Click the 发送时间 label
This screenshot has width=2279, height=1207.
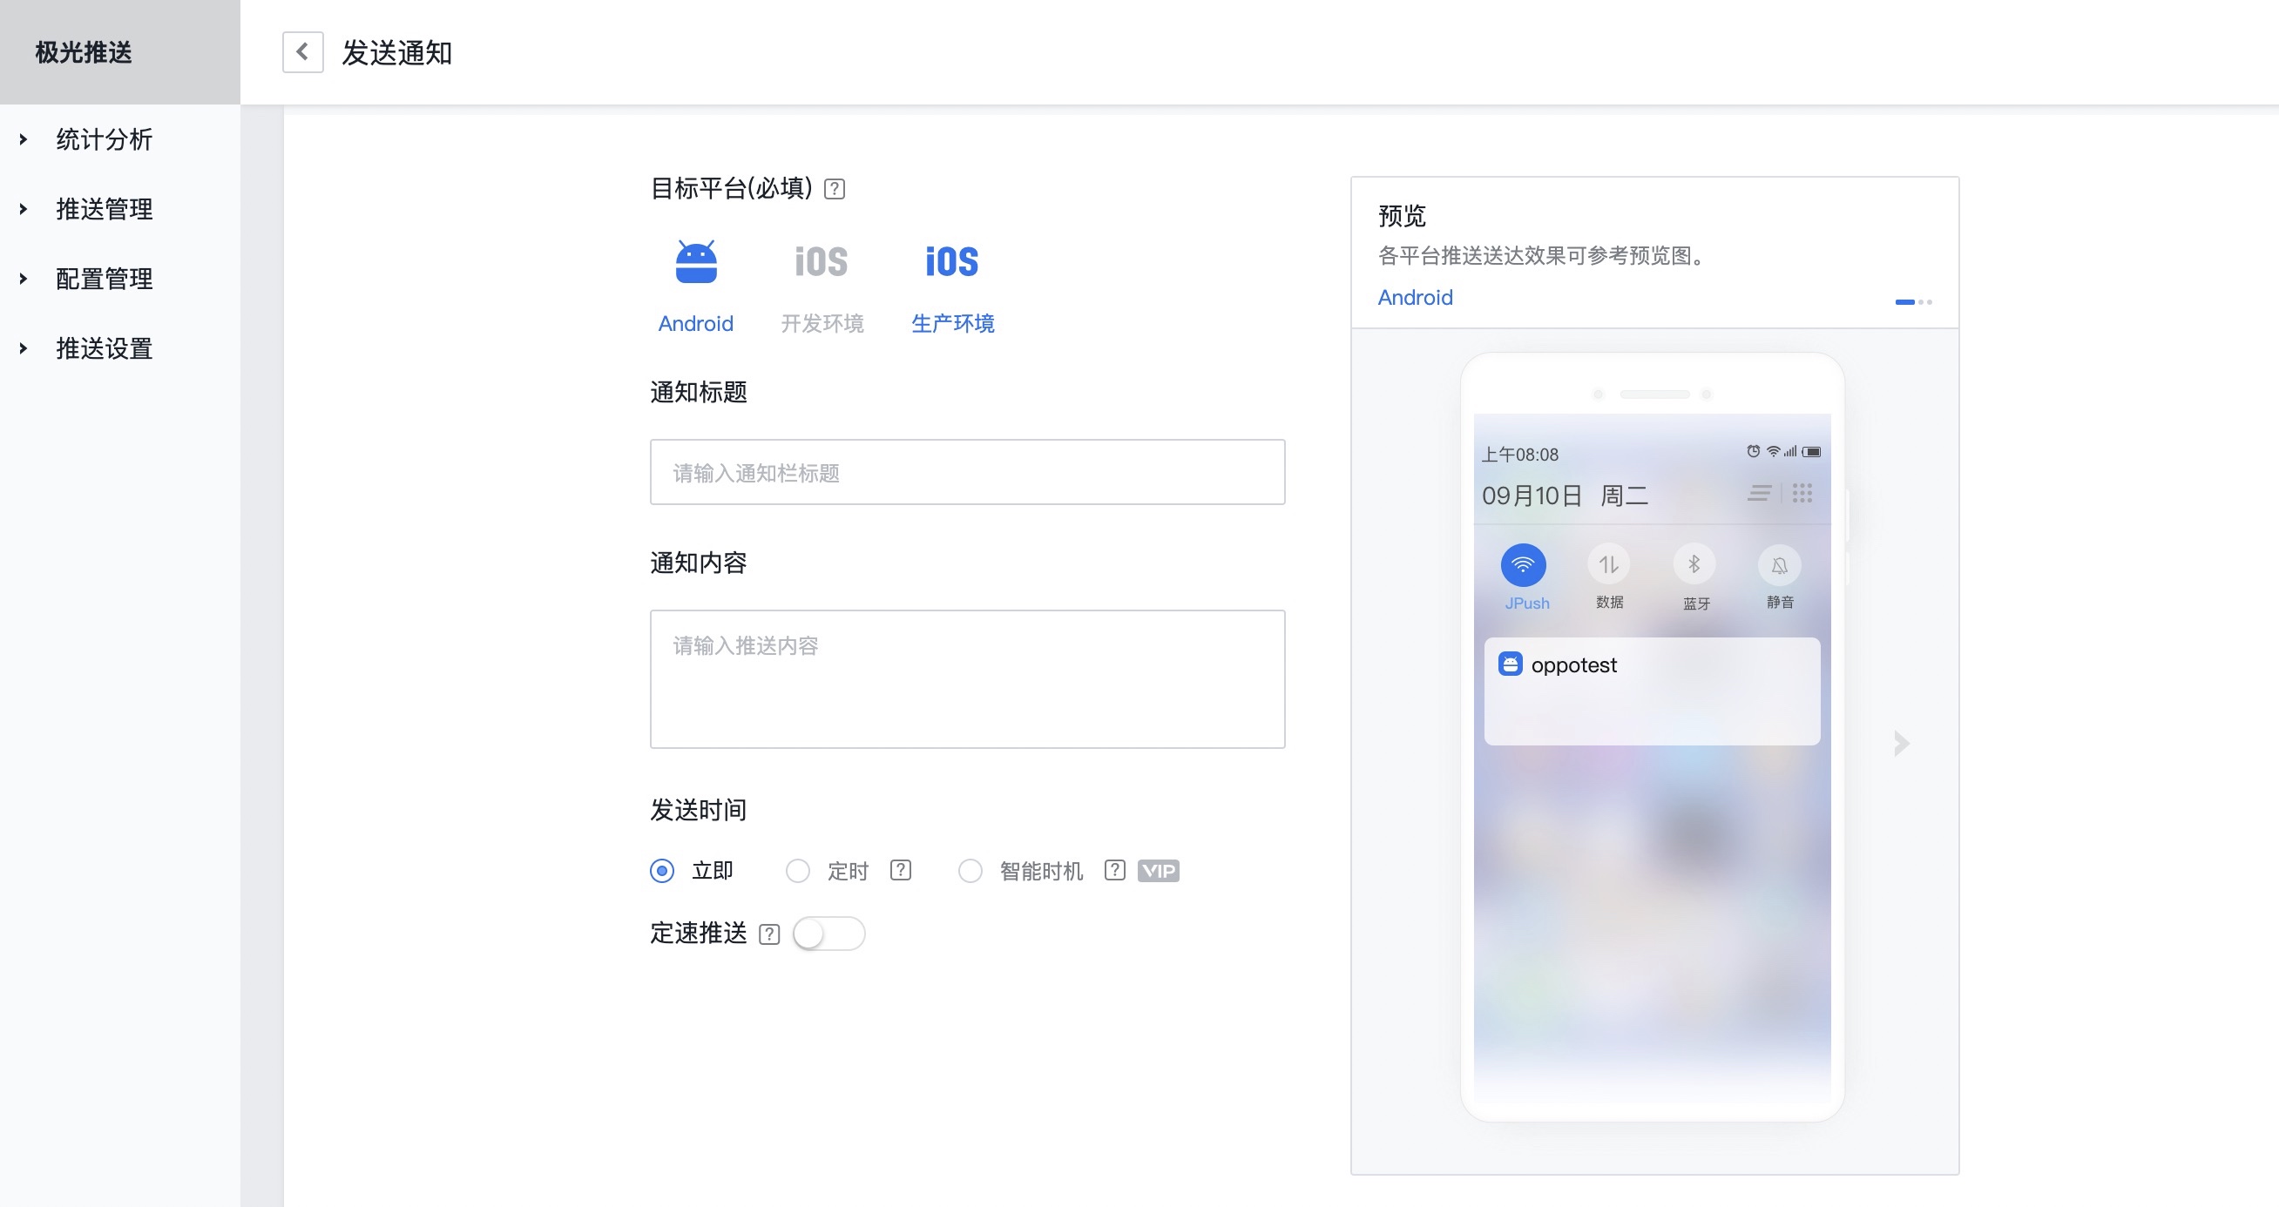[x=699, y=810]
